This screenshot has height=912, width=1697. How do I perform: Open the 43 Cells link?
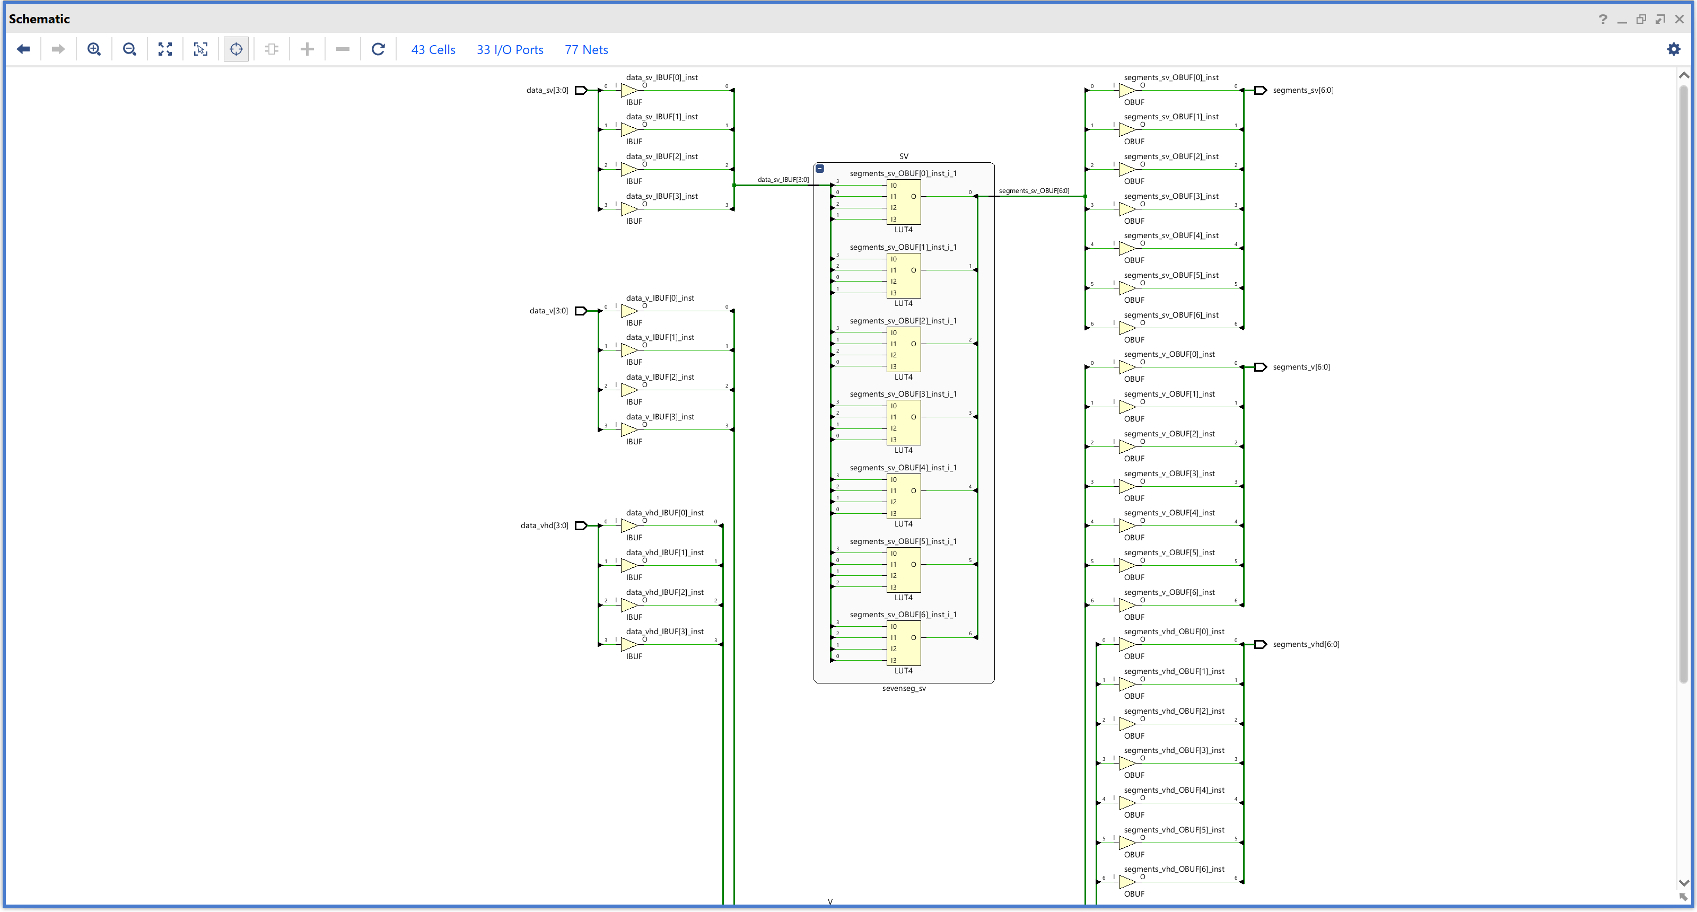433,50
